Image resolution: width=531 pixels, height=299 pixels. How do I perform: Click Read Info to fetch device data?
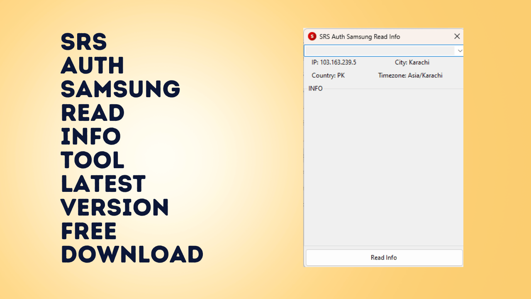384,257
